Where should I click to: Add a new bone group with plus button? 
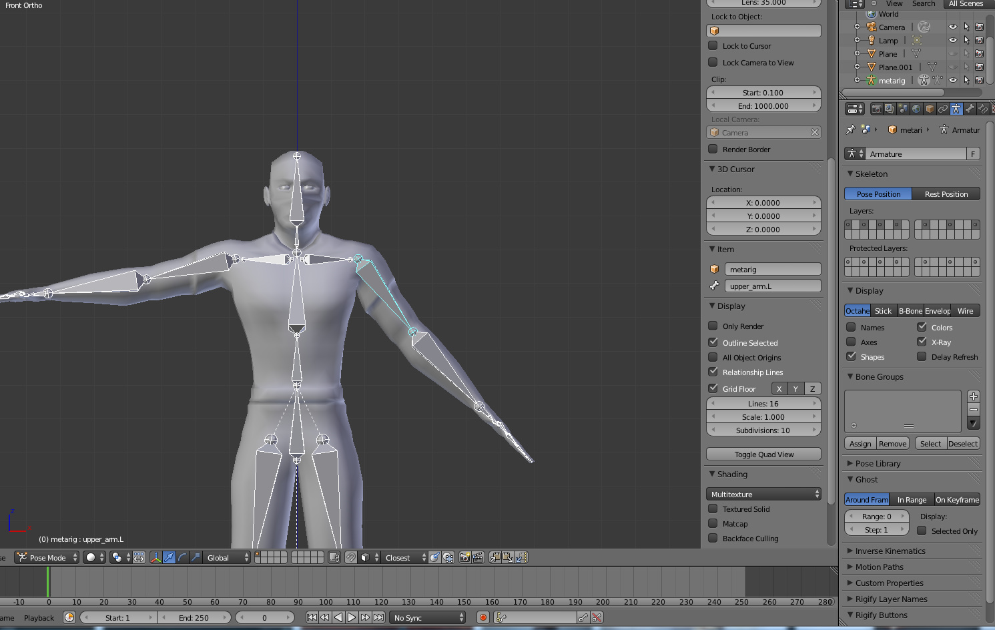pos(974,396)
